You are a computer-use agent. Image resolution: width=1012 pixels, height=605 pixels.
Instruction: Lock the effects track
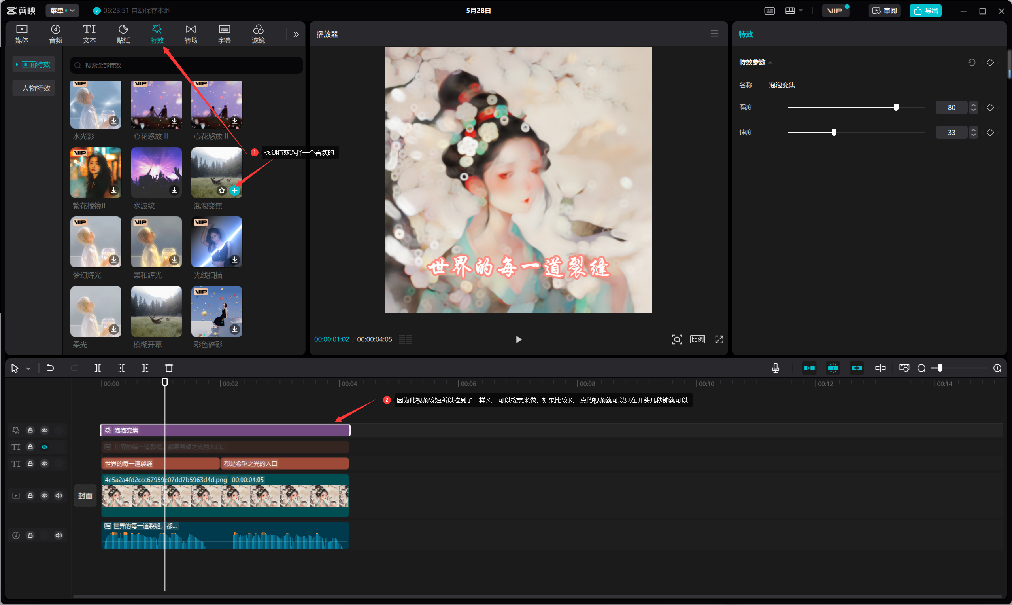point(30,430)
